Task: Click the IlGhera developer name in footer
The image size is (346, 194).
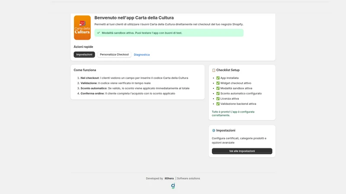Action: point(169,178)
